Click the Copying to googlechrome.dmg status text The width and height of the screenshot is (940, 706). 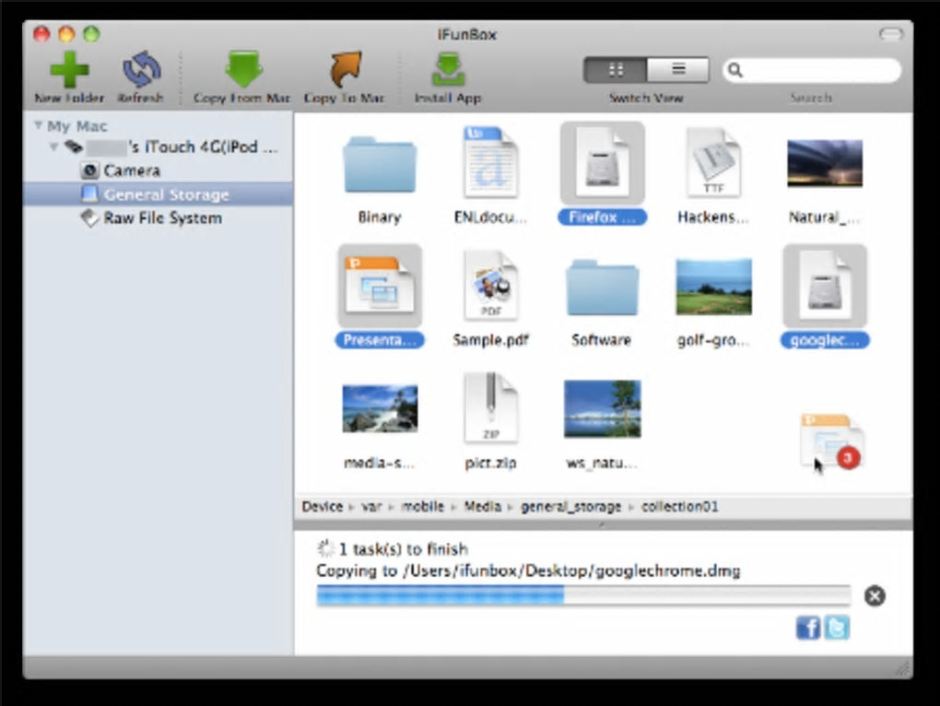pos(528,571)
